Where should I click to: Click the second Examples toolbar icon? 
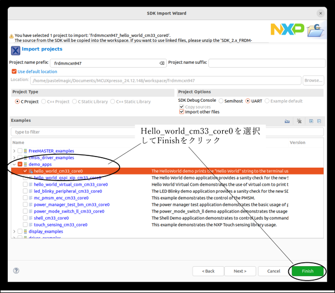pos(299,121)
